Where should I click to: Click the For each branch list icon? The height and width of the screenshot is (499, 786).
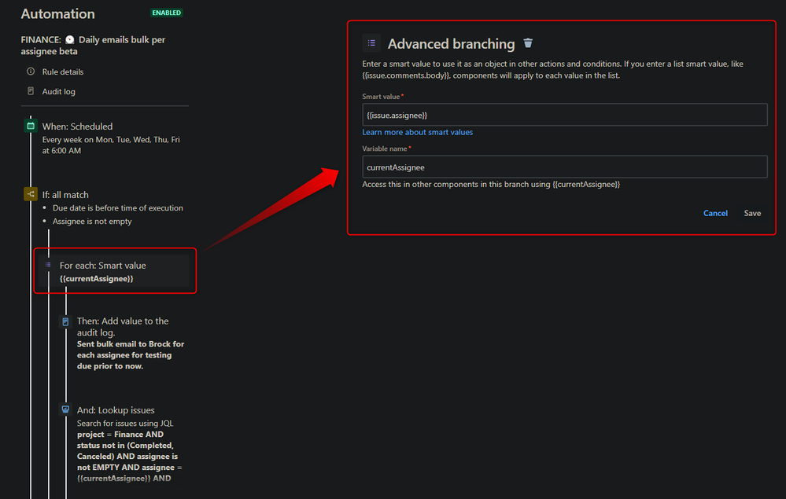(48, 265)
